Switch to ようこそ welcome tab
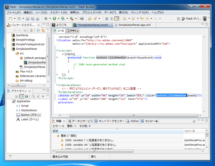This screenshot has height=166, width=215. coord(61,25)
